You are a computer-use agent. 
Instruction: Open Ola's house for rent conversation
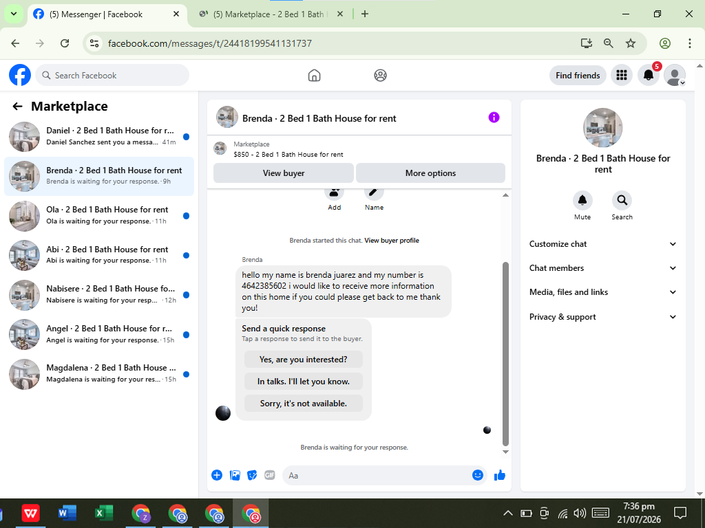click(99, 215)
